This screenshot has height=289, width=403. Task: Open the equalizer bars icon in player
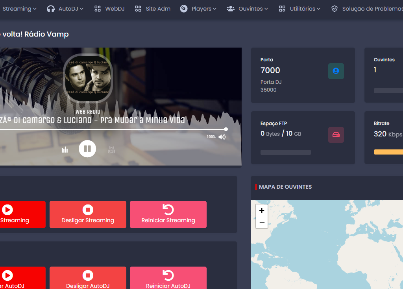[65, 149]
